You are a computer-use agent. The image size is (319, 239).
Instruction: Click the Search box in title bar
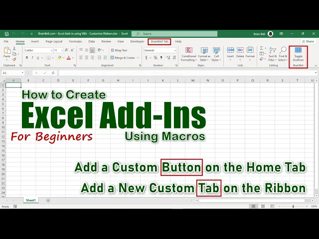[174, 34]
